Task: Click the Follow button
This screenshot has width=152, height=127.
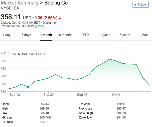Action: [140, 5]
